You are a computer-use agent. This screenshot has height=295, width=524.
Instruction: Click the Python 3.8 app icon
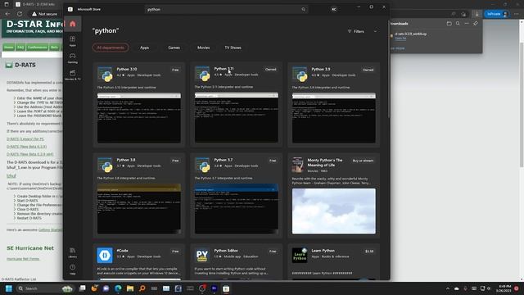pos(105,165)
